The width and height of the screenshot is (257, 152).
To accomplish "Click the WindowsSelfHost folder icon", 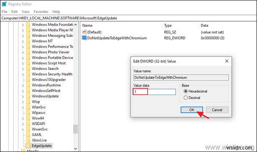I will point(28,91).
